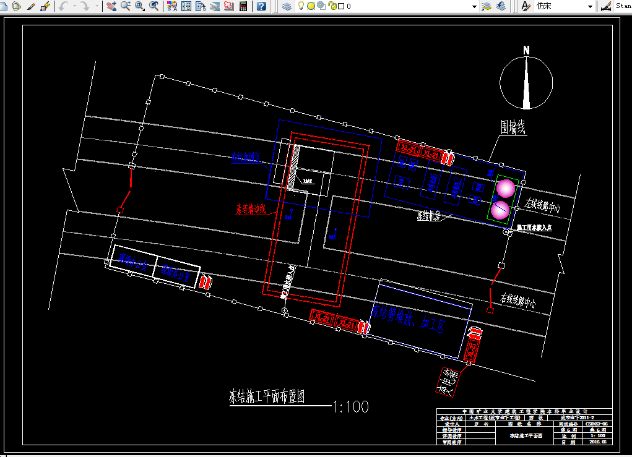
Task: Open the Stan dimension style combo box
Action: (x=623, y=6)
